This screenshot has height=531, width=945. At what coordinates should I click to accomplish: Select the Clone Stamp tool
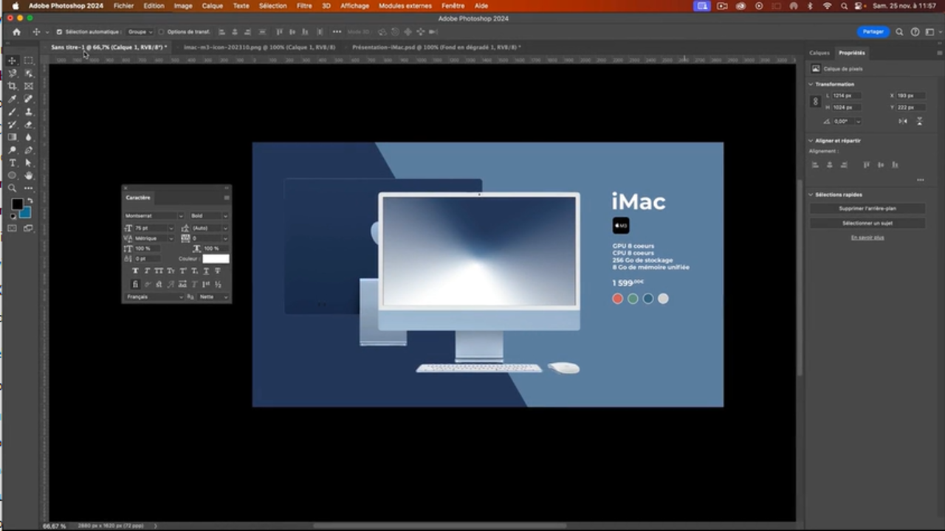pyautogui.click(x=28, y=112)
